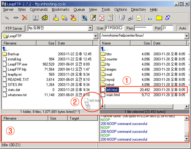The width and height of the screenshot is (191, 149).
Task: Click the stacked pages toolbar icon
Action: [121, 18]
